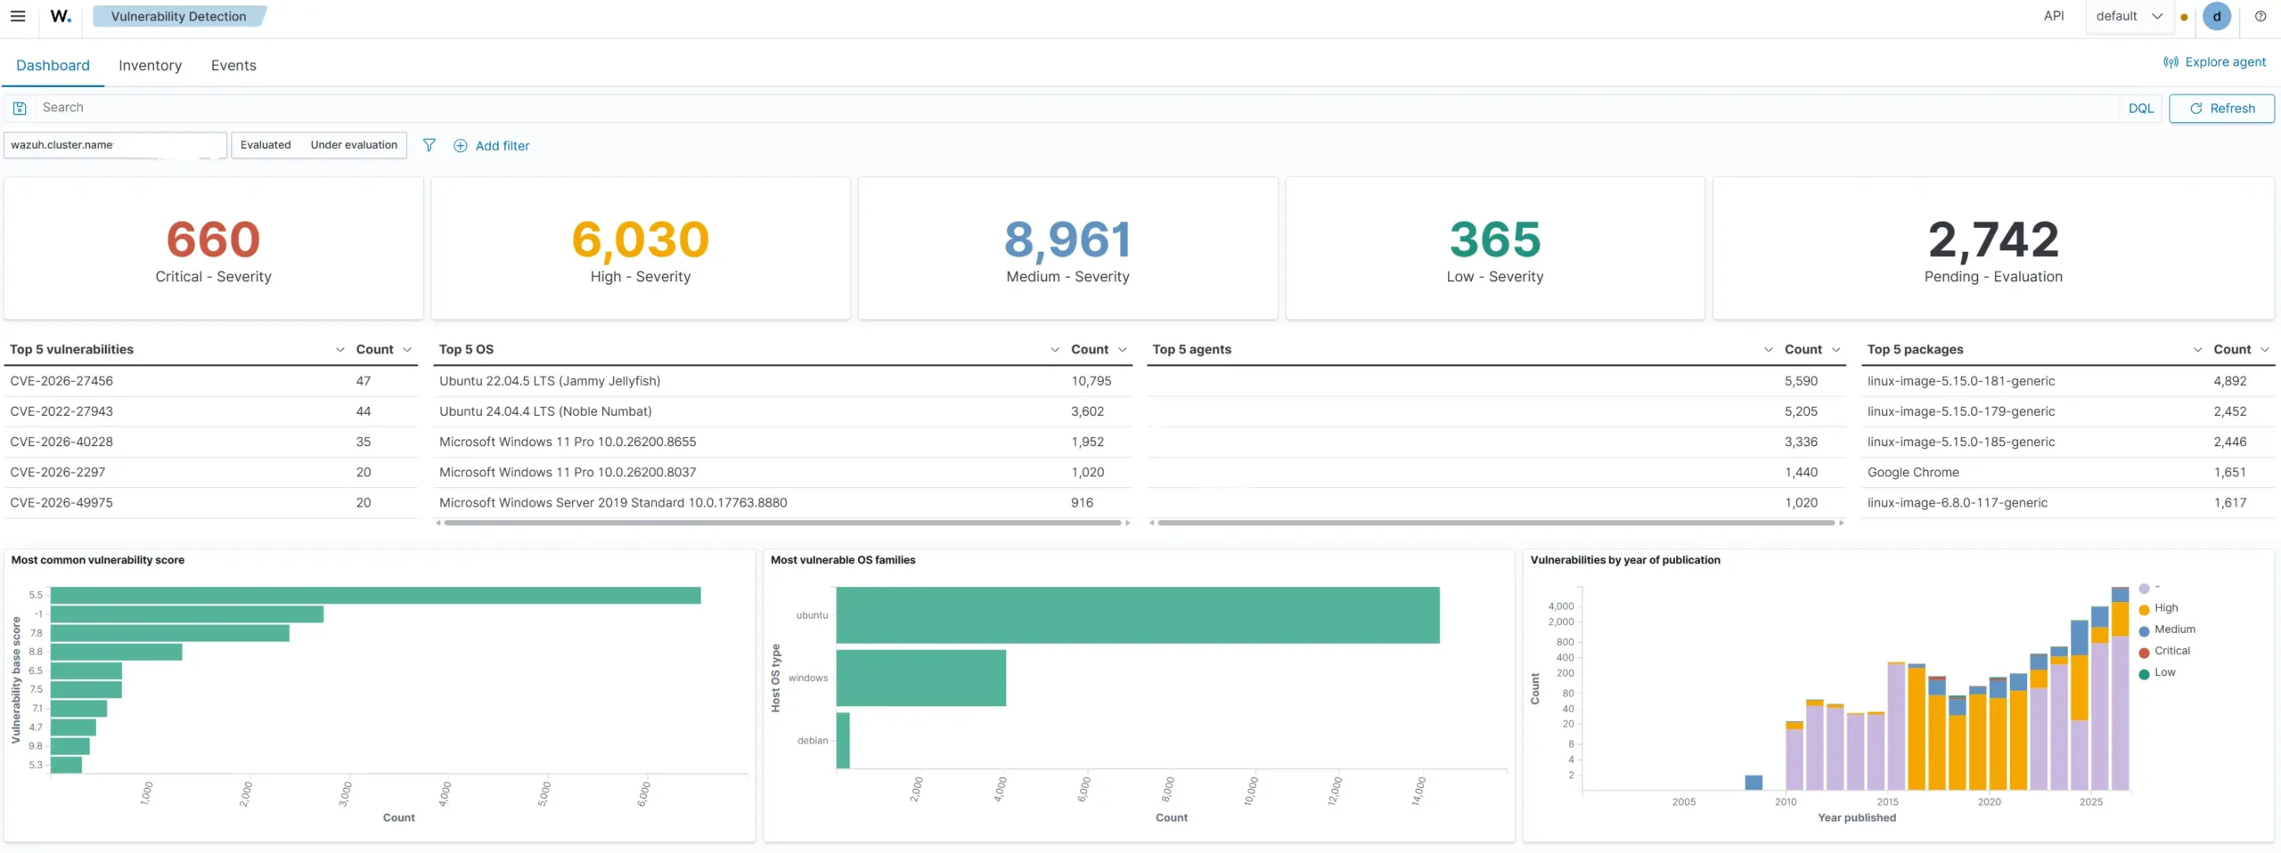Viewport: 2281px width, 853px height.
Task: Open the Top 5 OS Count column chevron
Action: [x=1123, y=350]
